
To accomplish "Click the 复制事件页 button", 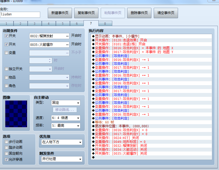I will pyautogui.click(x=86, y=13).
